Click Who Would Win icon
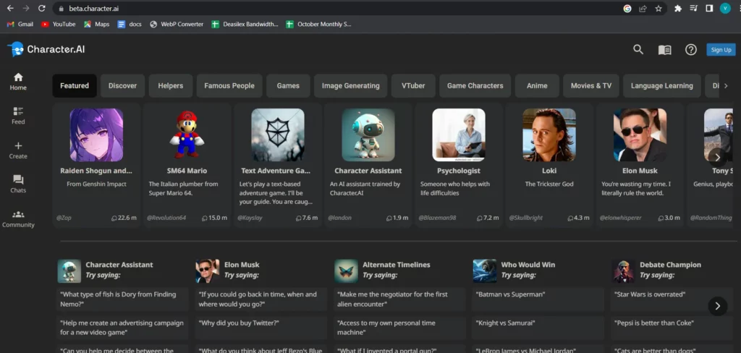Viewport: 741px width, 353px height. tap(485, 271)
